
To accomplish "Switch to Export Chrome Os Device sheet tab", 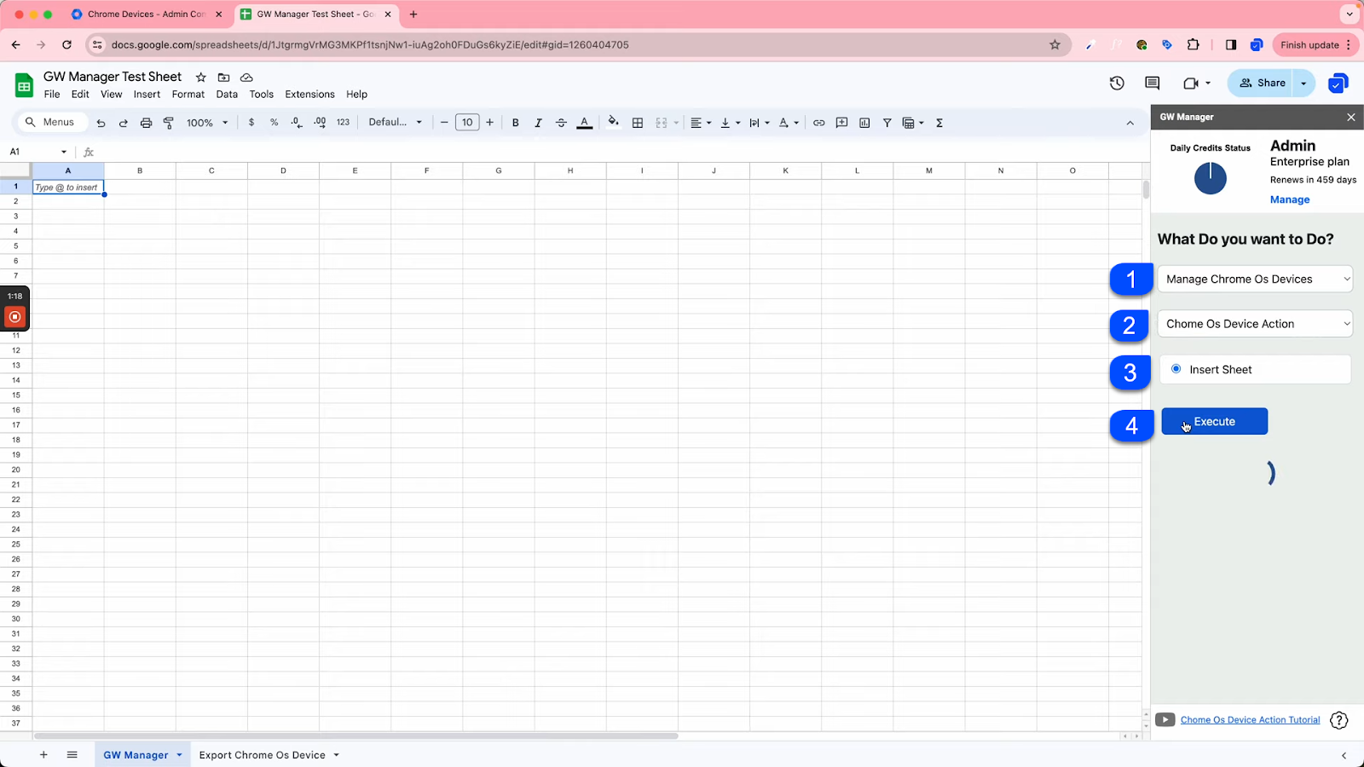I will tap(269, 755).
